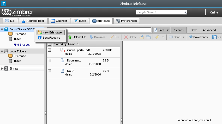Screen dimensions: 222x124
Task: Expand the Zimlets section
Action: point(2,68)
